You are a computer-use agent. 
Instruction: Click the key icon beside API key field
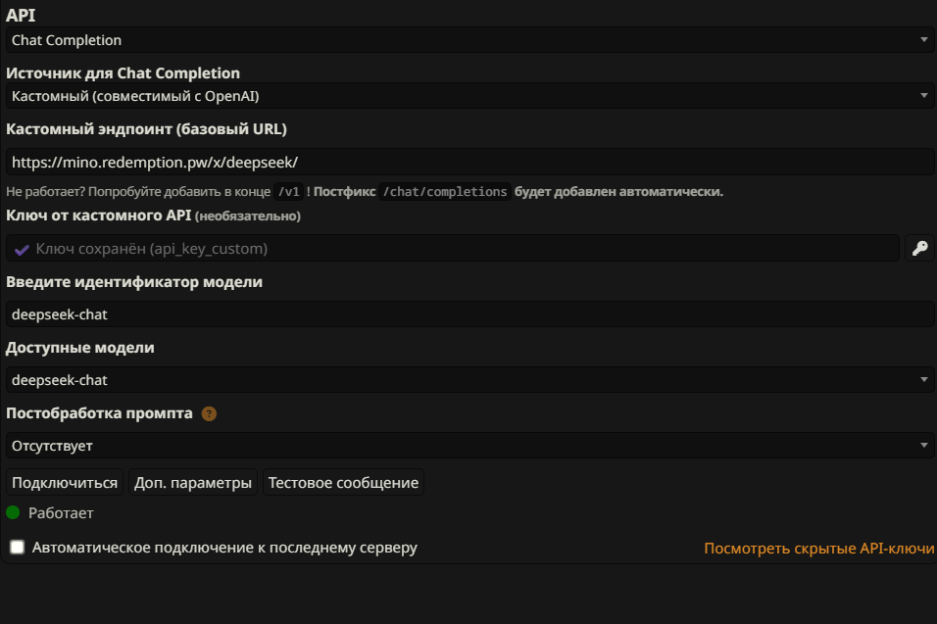point(919,249)
